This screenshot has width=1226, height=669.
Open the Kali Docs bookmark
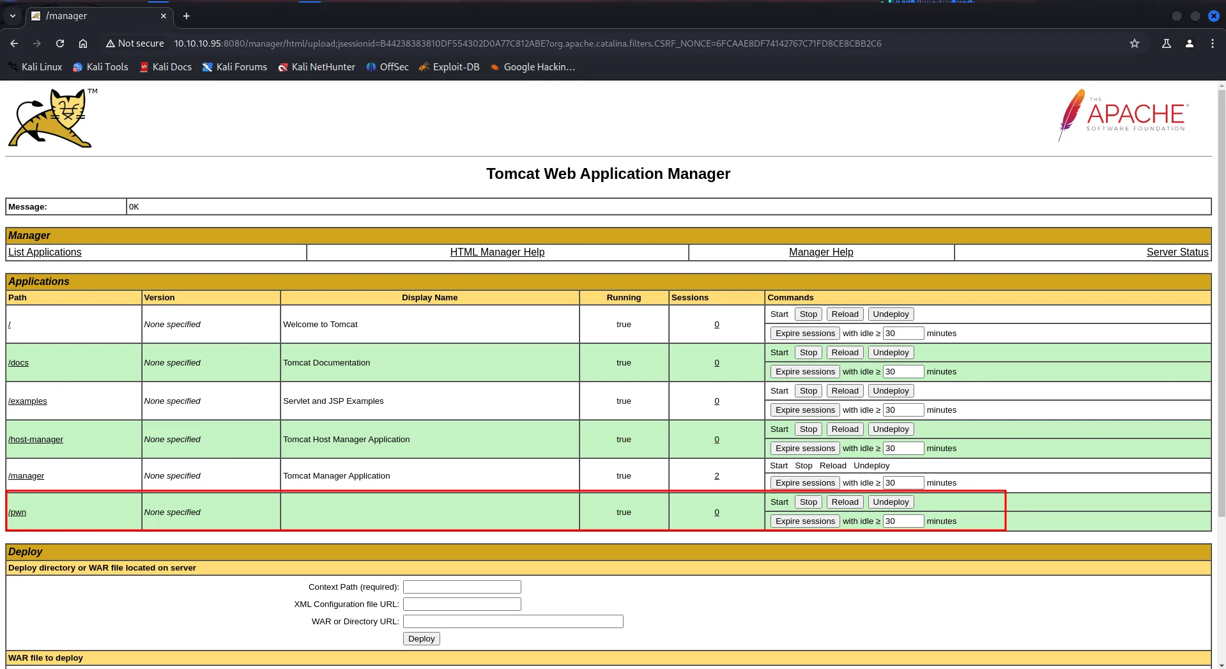(166, 67)
